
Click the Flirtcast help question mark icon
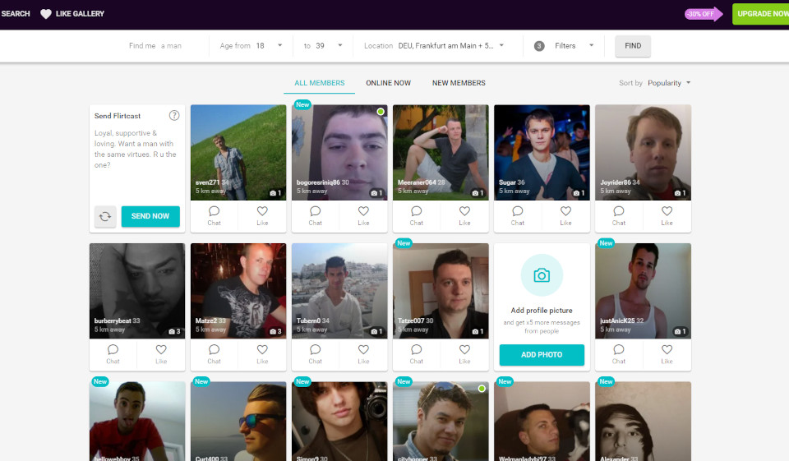pos(174,116)
